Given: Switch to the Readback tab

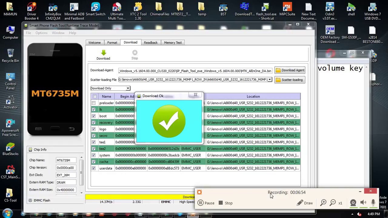Looking at the screenshot, I should point(151,43).
